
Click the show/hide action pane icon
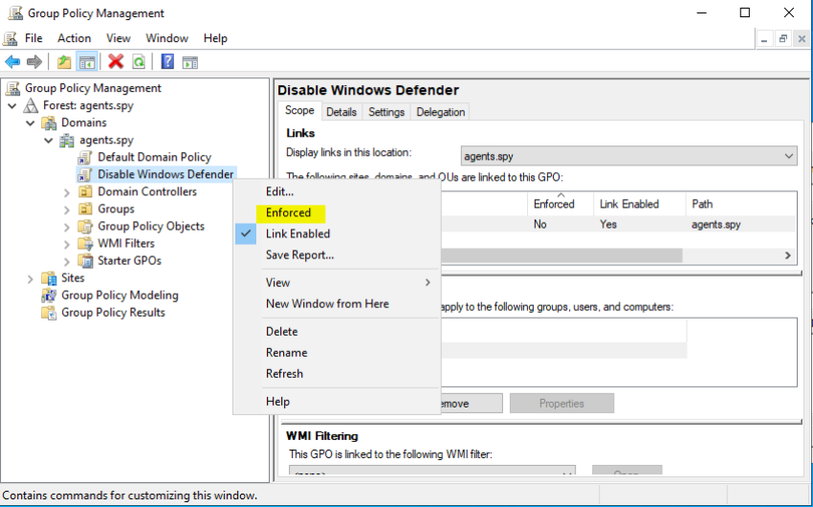click(x=190, y=62)
